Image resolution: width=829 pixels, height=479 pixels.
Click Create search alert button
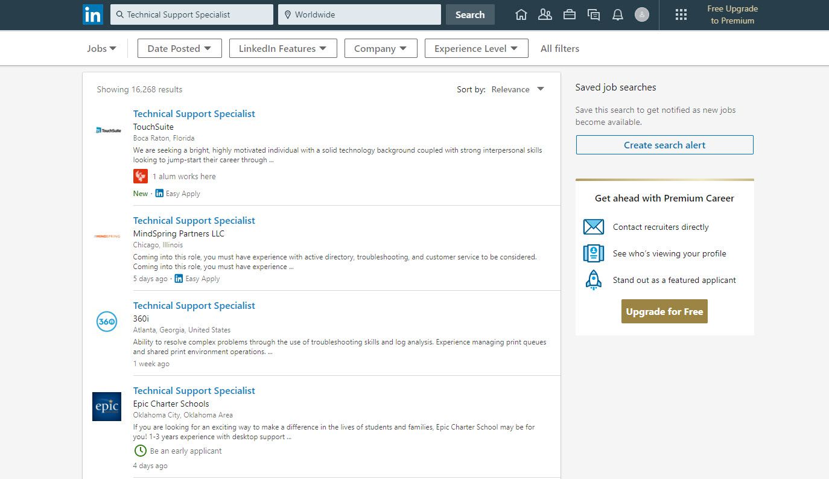(x=664, y=145)
